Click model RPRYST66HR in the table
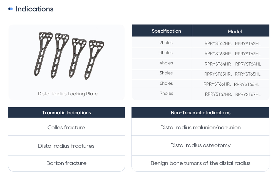 (217, 84)
